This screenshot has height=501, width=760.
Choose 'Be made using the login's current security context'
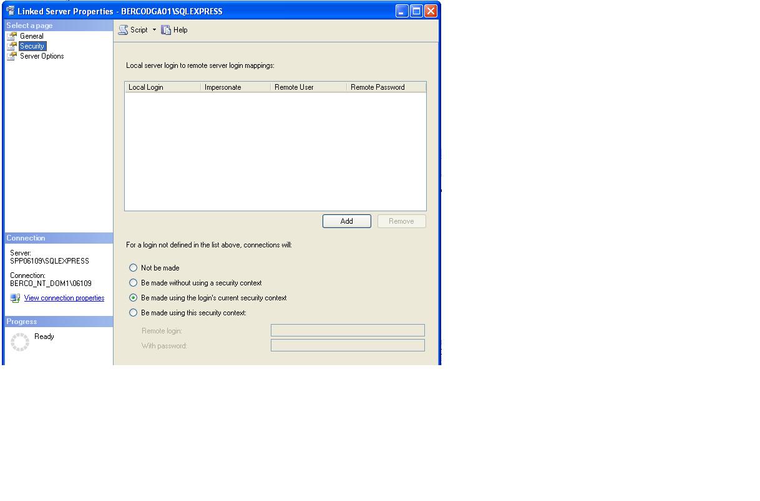[x=133, y=298]
